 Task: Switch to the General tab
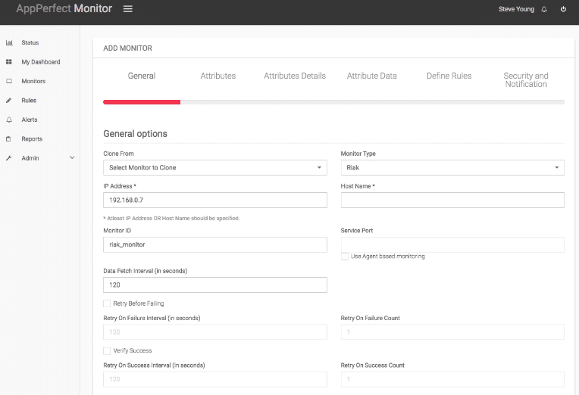coord(142,76)
